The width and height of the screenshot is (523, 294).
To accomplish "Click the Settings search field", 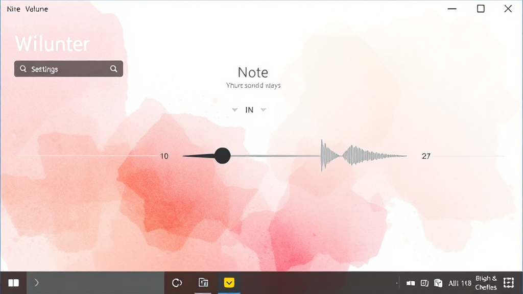I will point(68,69).
